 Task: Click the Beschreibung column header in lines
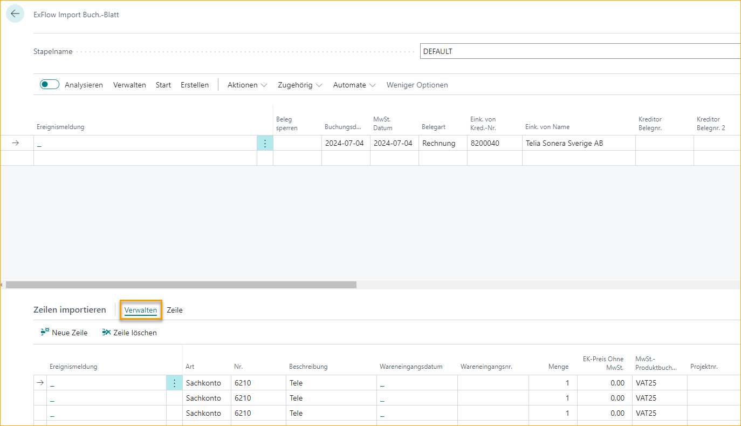pyautogui.click(x=308, y=367)
